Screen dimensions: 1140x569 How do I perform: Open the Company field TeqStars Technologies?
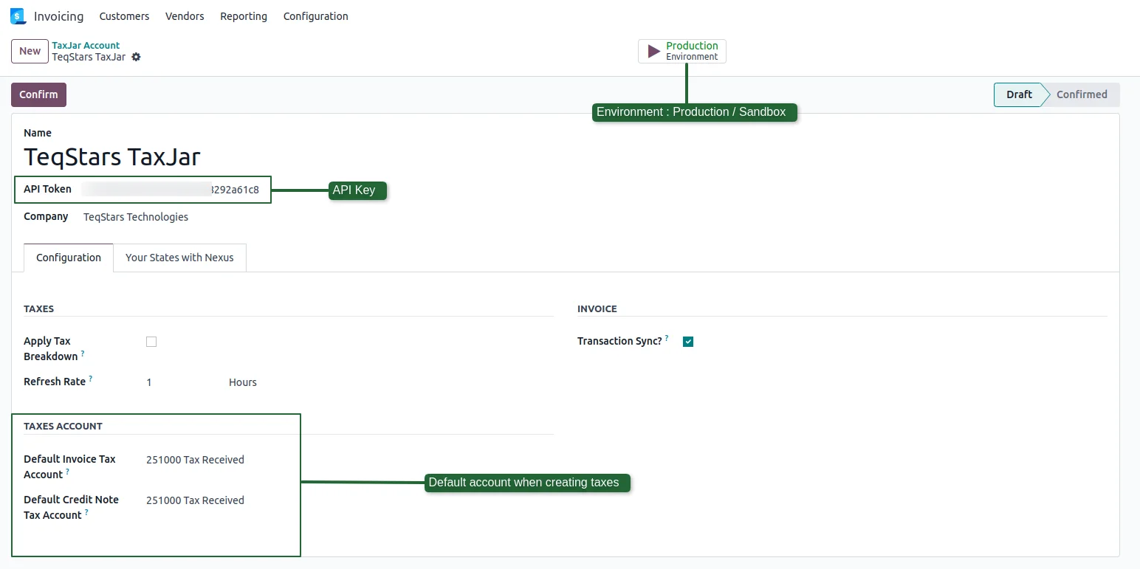(136, 217)
